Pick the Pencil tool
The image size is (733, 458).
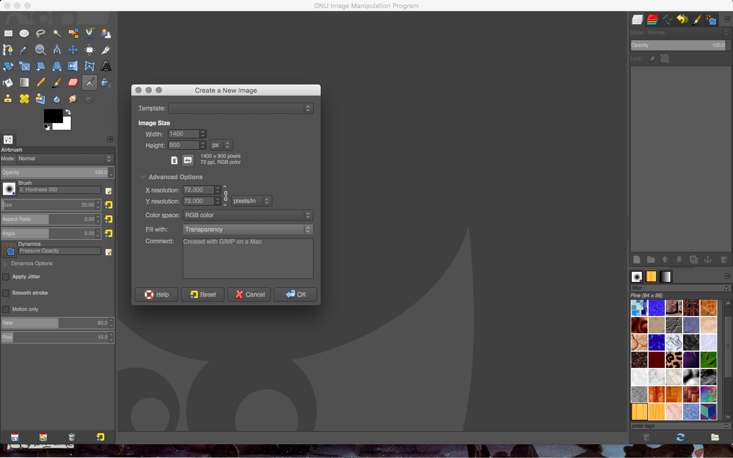click(x=41, y=82)
